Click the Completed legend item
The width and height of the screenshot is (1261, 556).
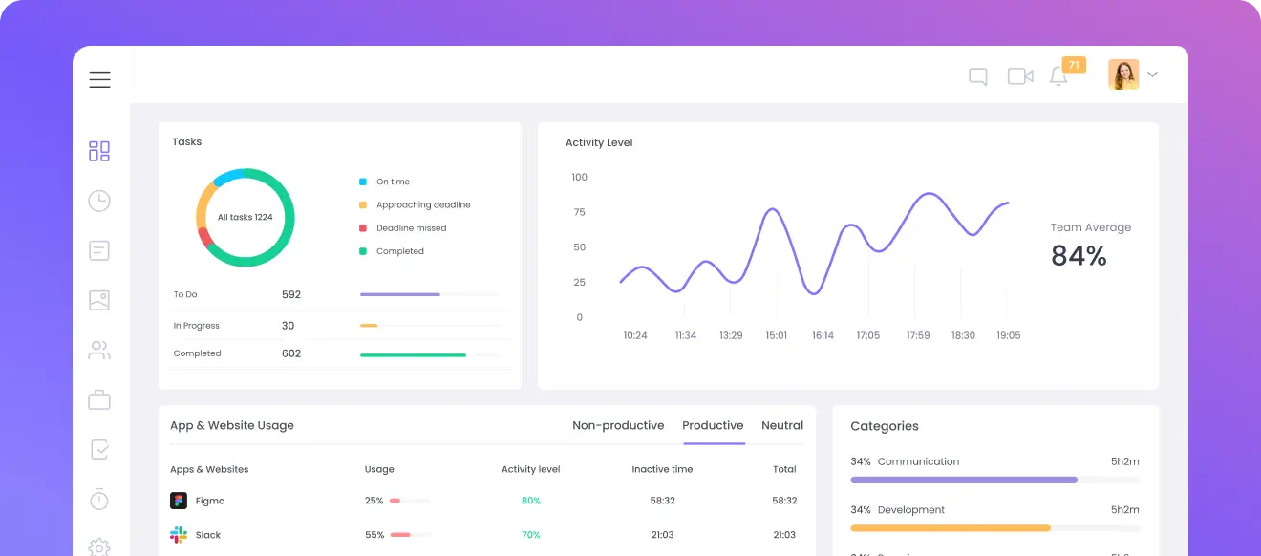coord(402,250)
